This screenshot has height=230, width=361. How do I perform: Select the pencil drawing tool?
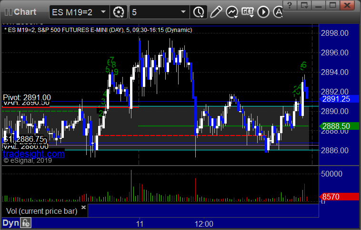coord(216,11)
